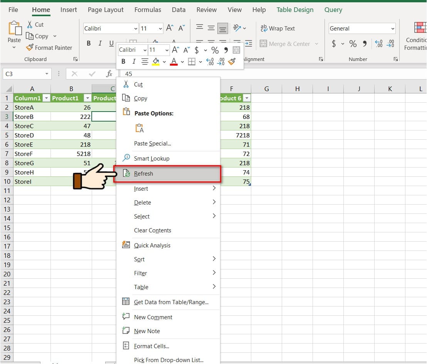The image size is (427, 364).
Task: Click the row 15 header
Action: (x=7, y=228)
